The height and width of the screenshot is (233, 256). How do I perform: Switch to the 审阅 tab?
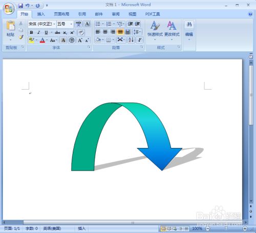116,14
